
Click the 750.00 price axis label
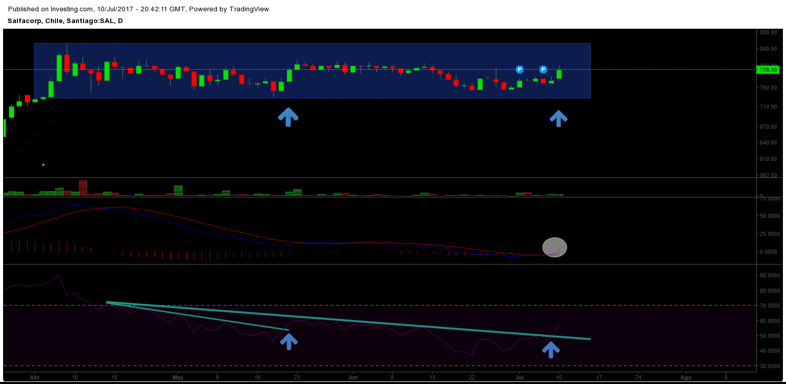pyautogui.click(x=768, y=88)
